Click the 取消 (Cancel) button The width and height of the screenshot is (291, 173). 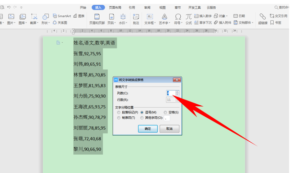tap(169, 128)
